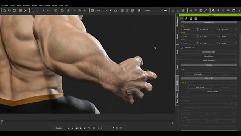Click the Reset Scale button
The image size is (241, 136).
coord(209,56)
